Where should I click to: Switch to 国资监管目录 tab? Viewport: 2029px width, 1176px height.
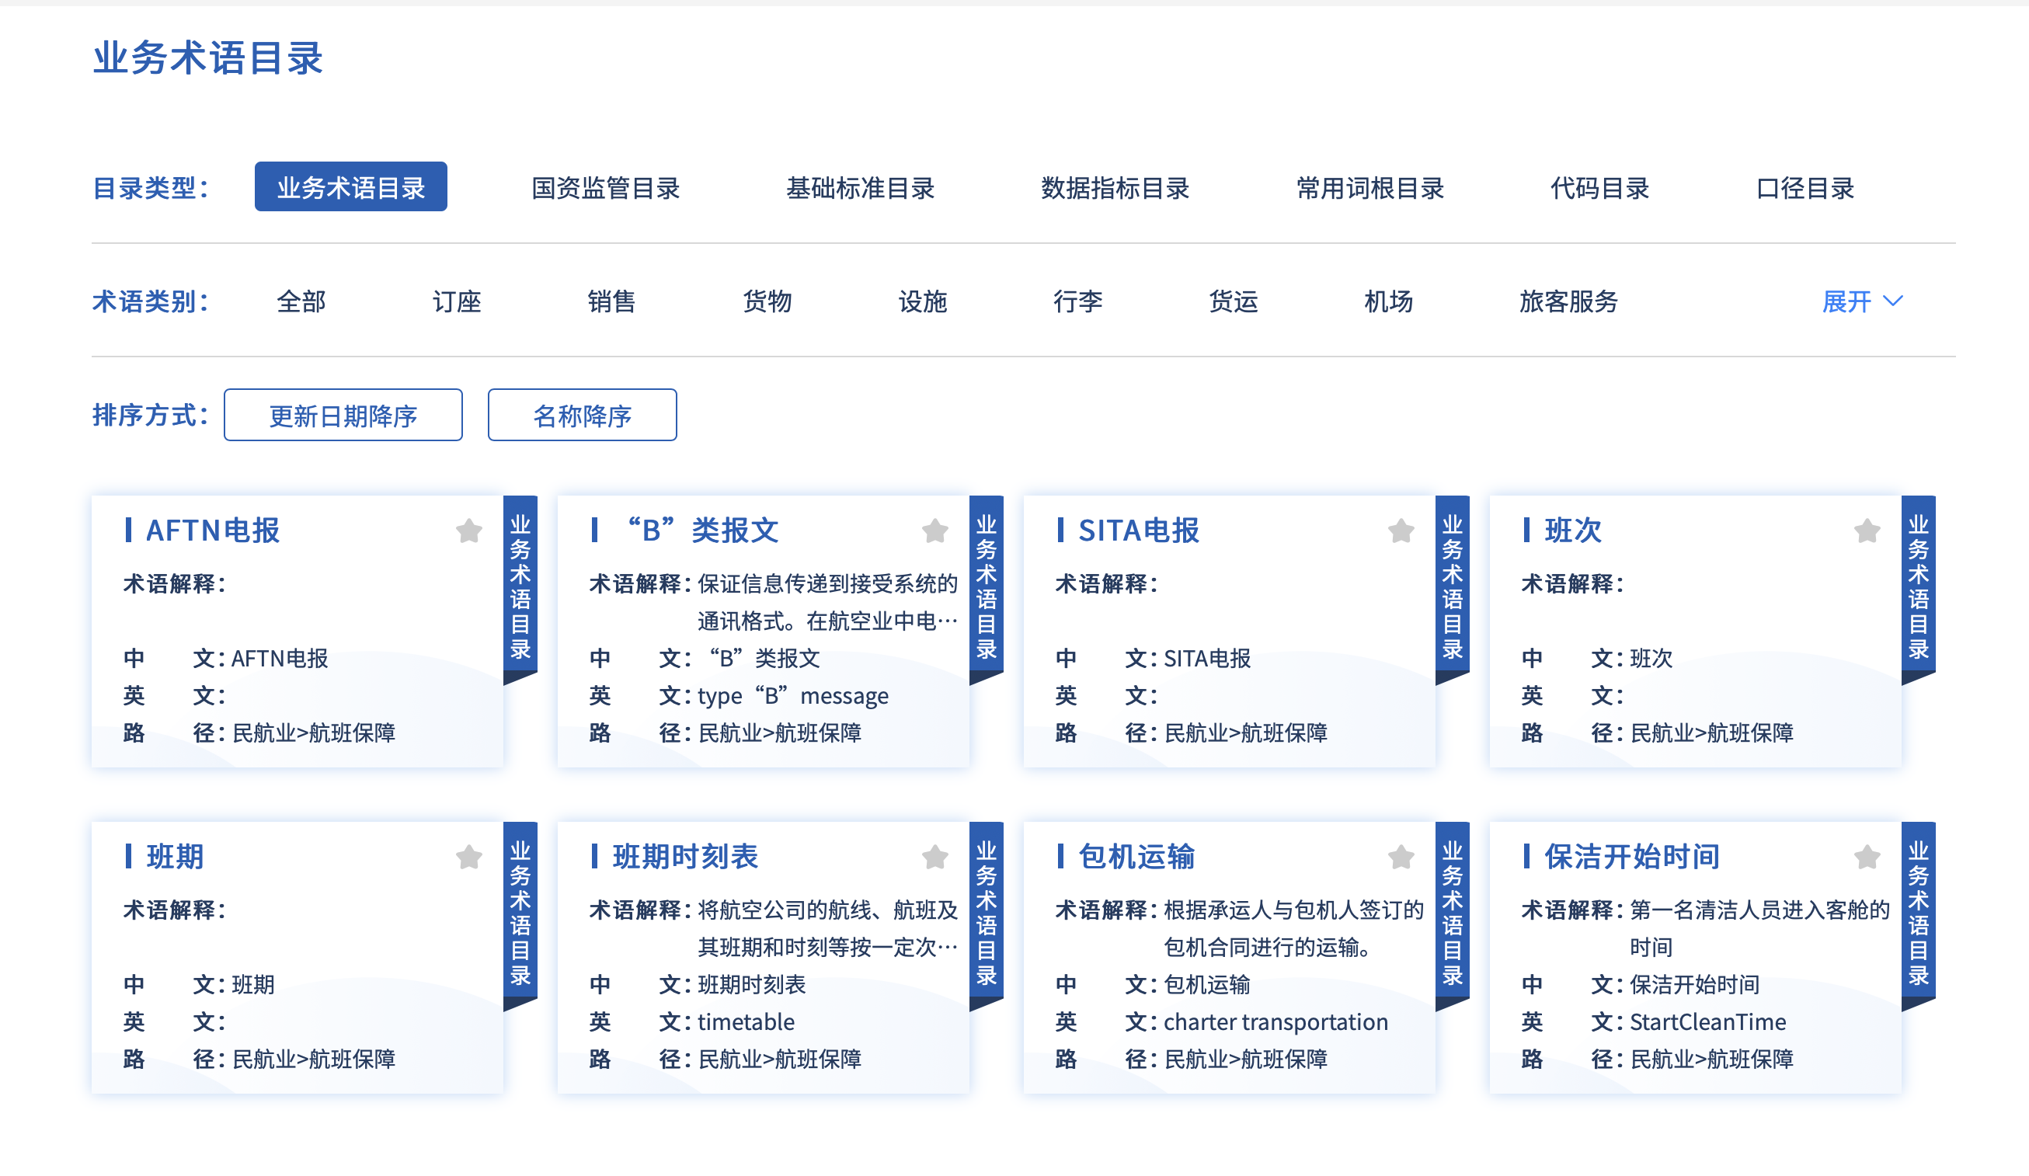coord(605,187)
